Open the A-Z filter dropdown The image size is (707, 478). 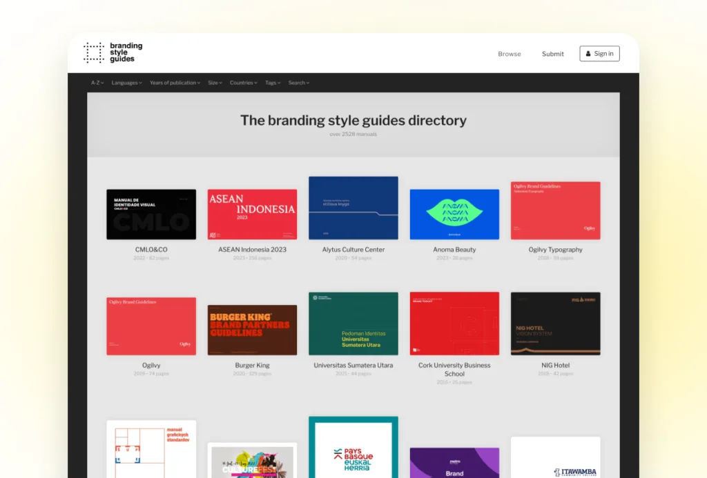(97, 83)
